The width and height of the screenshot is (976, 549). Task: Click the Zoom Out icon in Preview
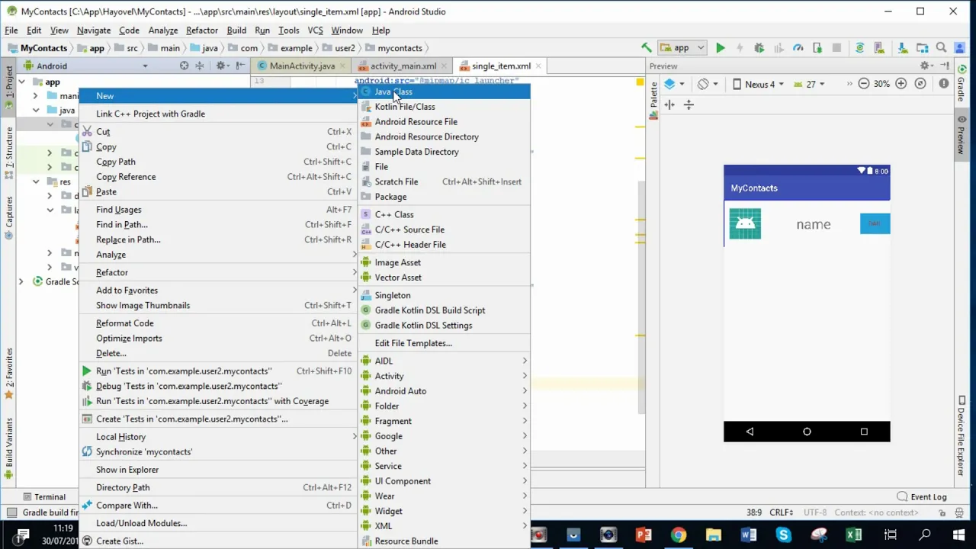(x=864, y=84)
